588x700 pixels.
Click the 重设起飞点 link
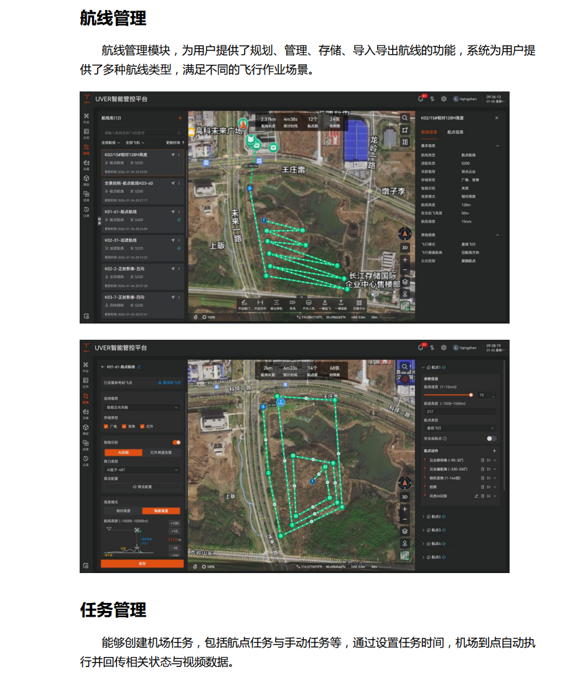click(x=169, y=383)
